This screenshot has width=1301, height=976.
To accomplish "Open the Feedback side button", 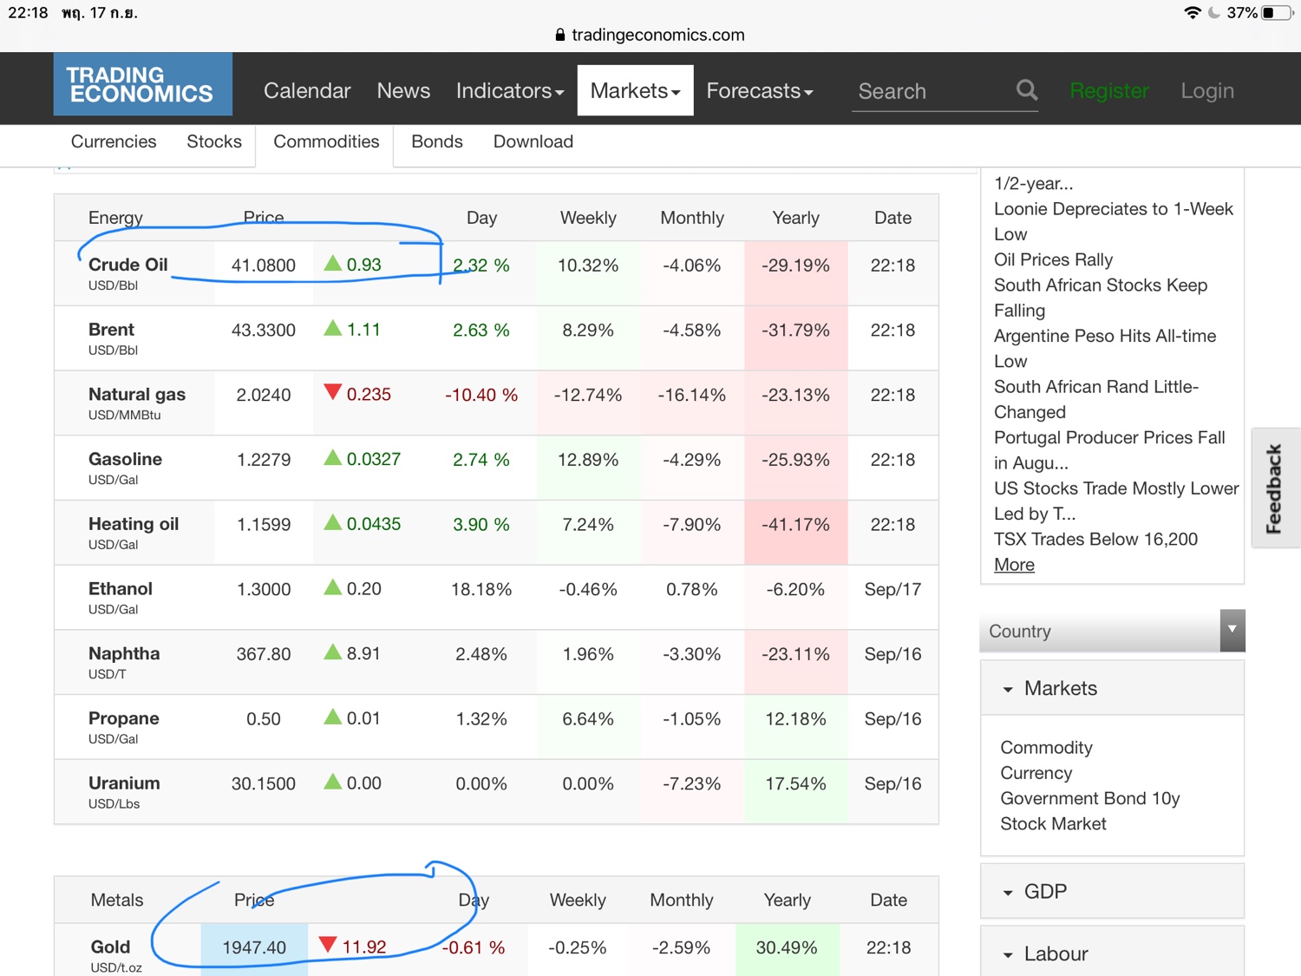I will pos(1275,488).
